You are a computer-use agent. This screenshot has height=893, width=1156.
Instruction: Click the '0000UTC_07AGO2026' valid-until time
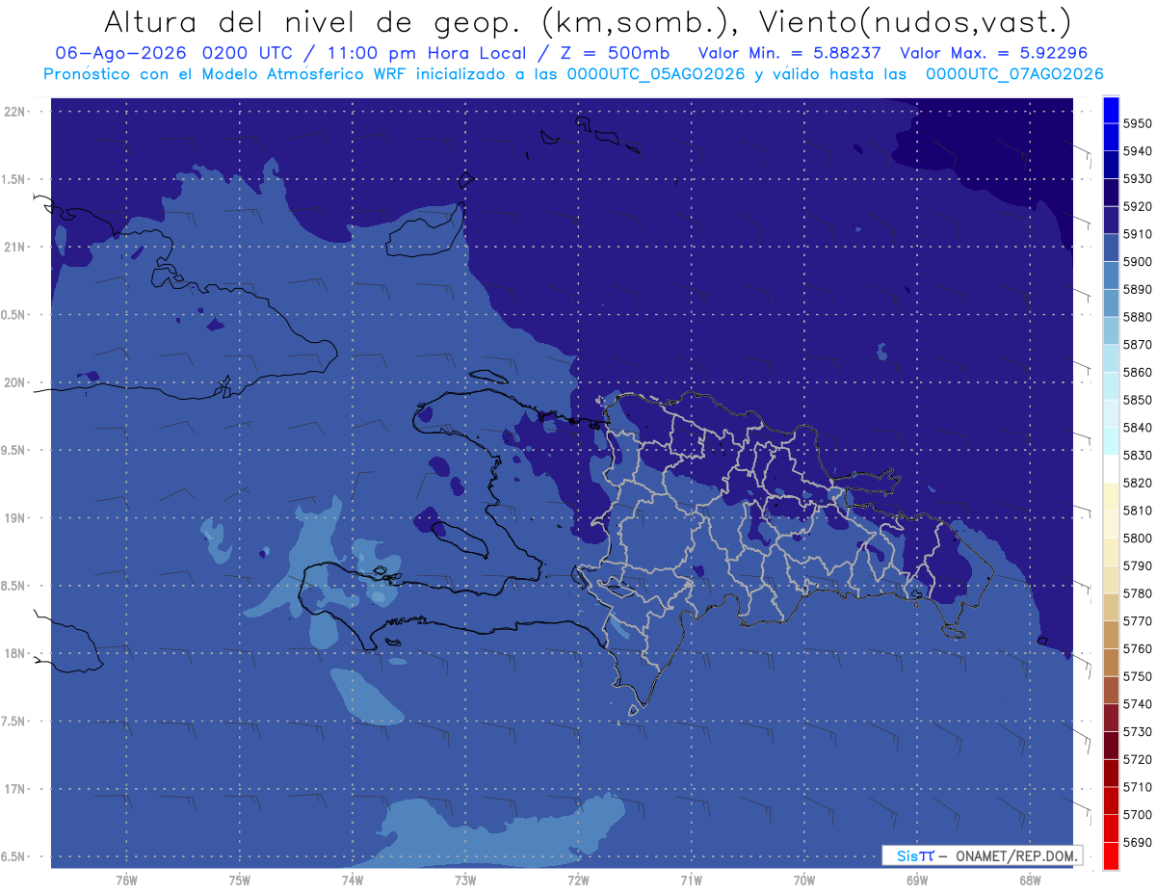pos(1016,74)
